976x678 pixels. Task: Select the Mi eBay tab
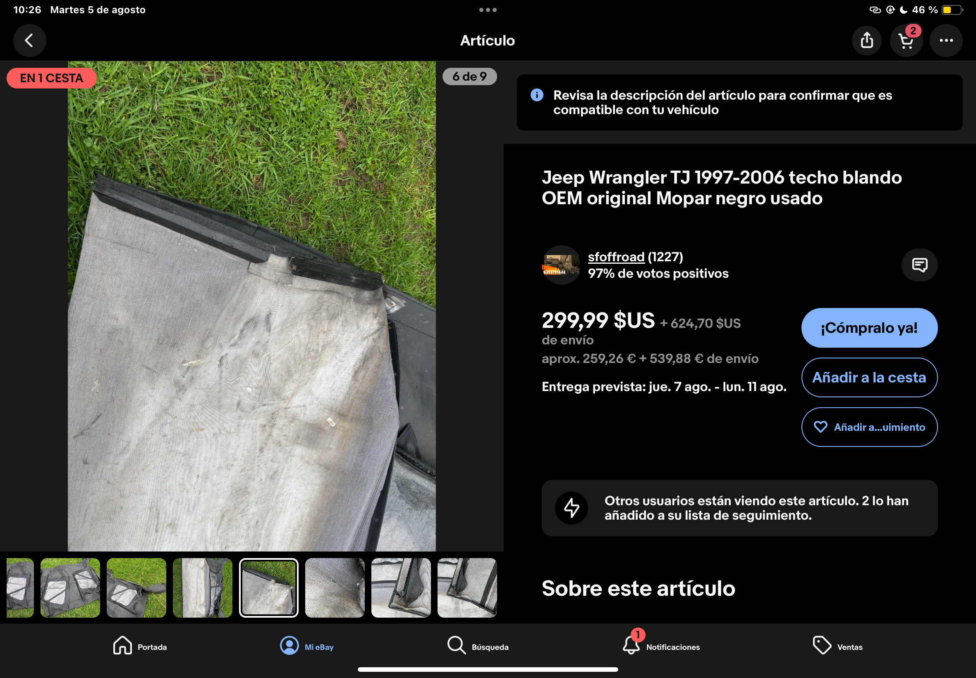tap(307, 646)
